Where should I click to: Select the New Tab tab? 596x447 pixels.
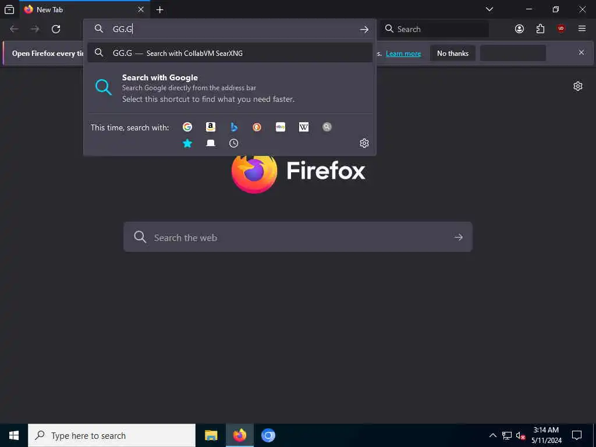pos(84,9)
